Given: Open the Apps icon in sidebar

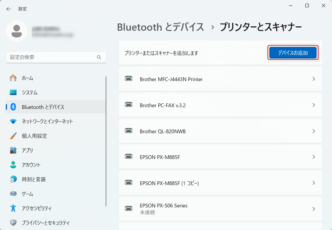Looking at the screenshot, I should (13, 150).
